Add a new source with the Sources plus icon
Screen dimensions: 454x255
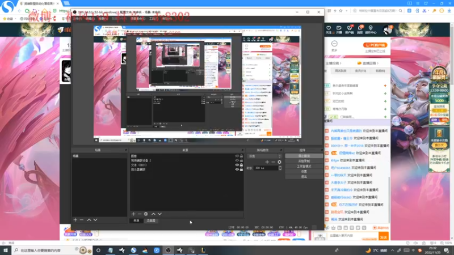tap(133, 214)
